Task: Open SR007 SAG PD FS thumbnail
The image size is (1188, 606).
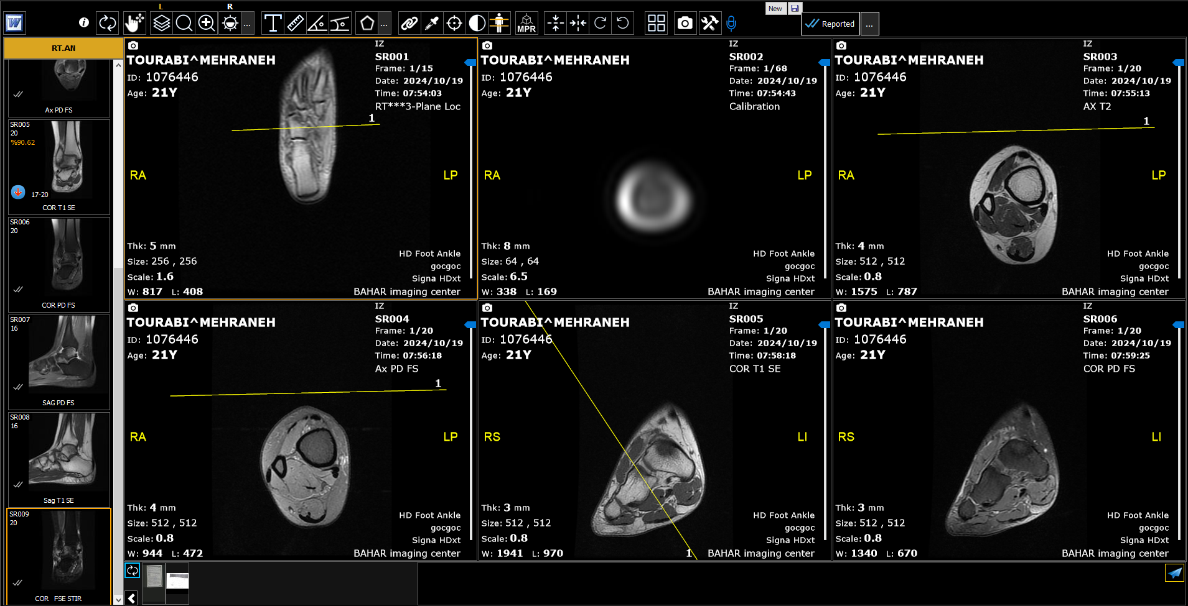Action: tap(59, 362)
